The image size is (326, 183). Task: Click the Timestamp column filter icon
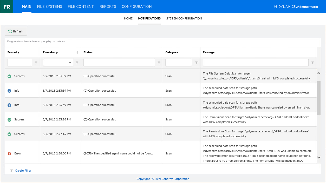77,63
